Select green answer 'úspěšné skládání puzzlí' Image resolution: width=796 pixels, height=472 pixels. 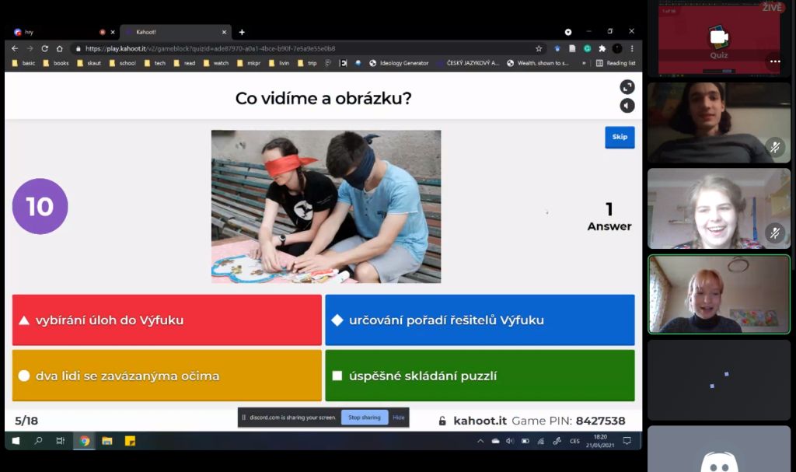tap(480, 376)
